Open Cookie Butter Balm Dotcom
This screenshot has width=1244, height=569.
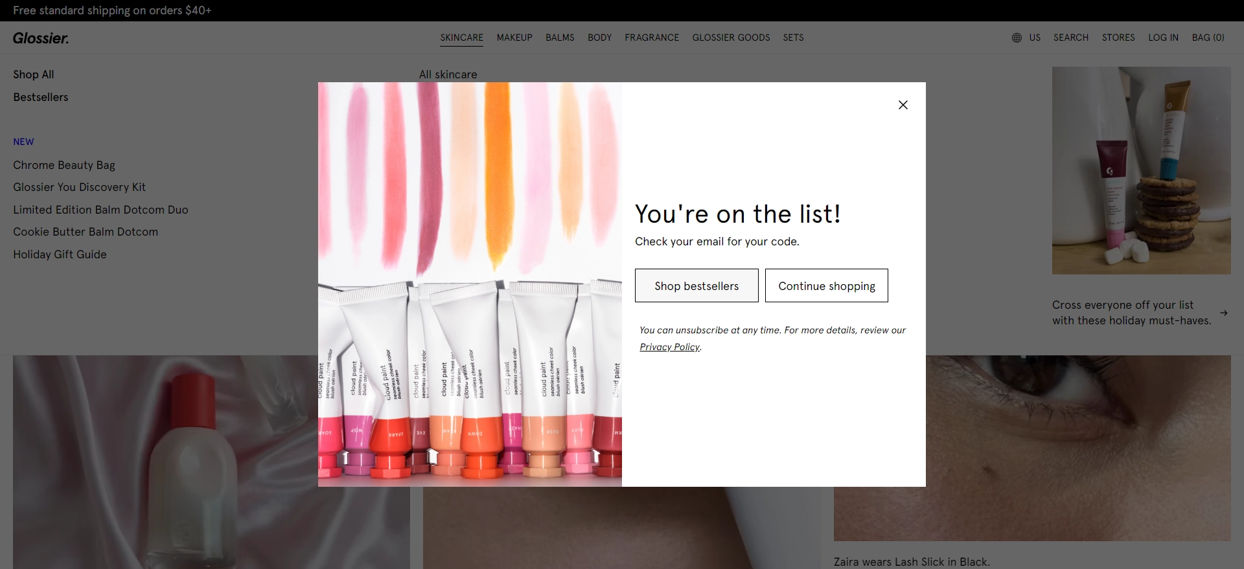click(x=86, y=232)
